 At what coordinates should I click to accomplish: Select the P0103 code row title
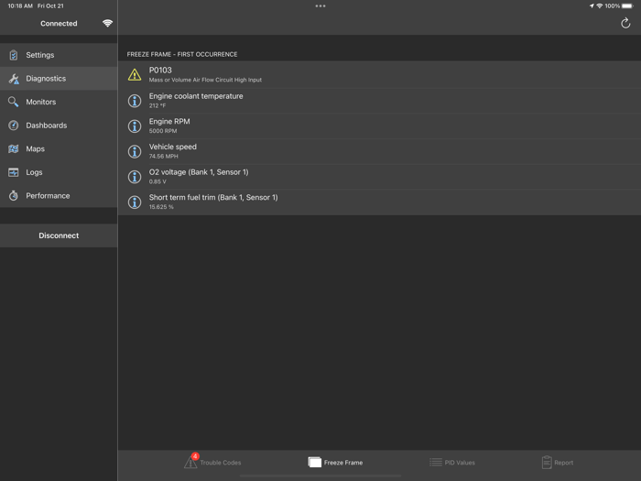pyautogui.click(x=160, y=71)
